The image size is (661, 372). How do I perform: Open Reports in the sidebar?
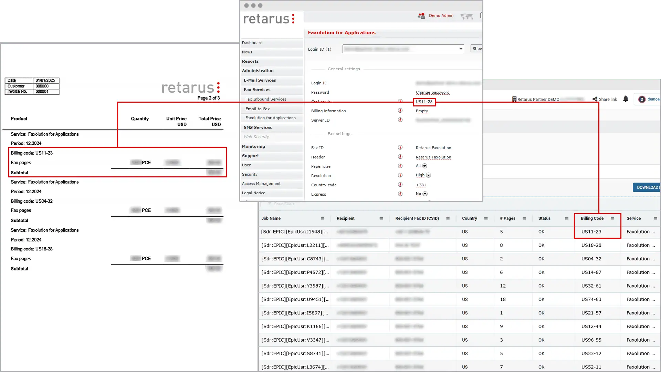pyautogui.click(x=272, y=61)
